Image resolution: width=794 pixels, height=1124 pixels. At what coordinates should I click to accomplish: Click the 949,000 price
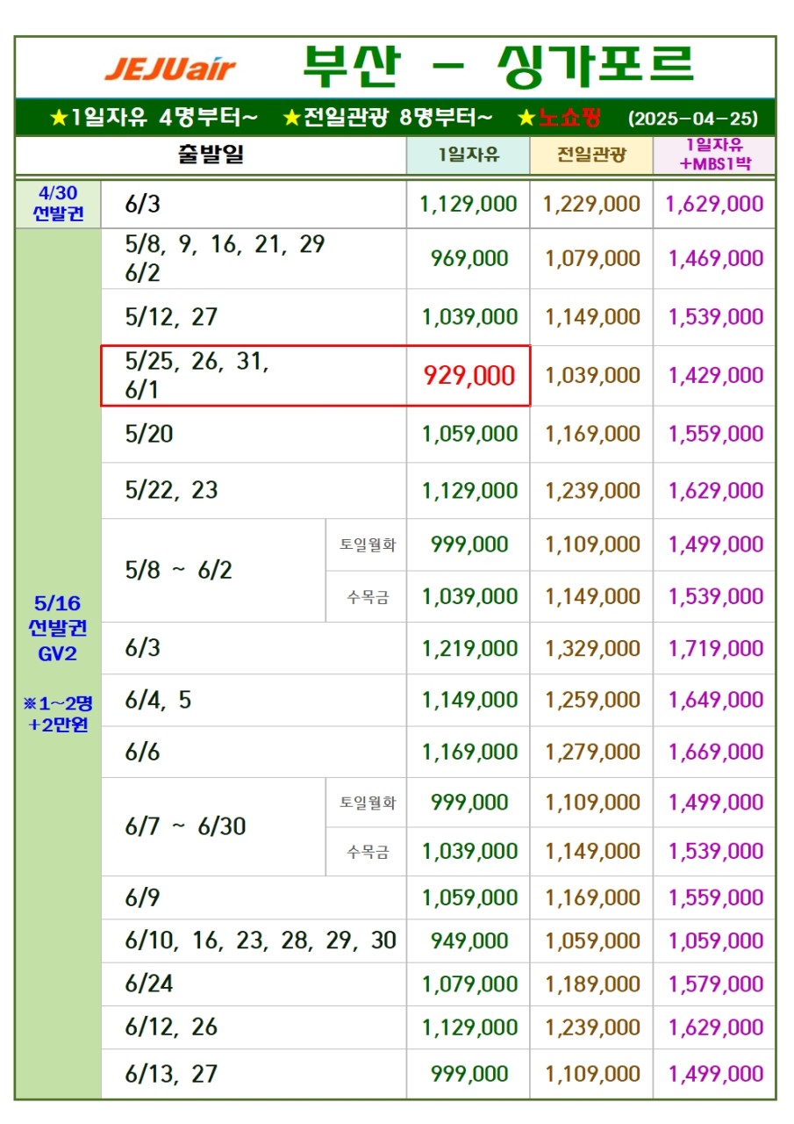(469, 941)
